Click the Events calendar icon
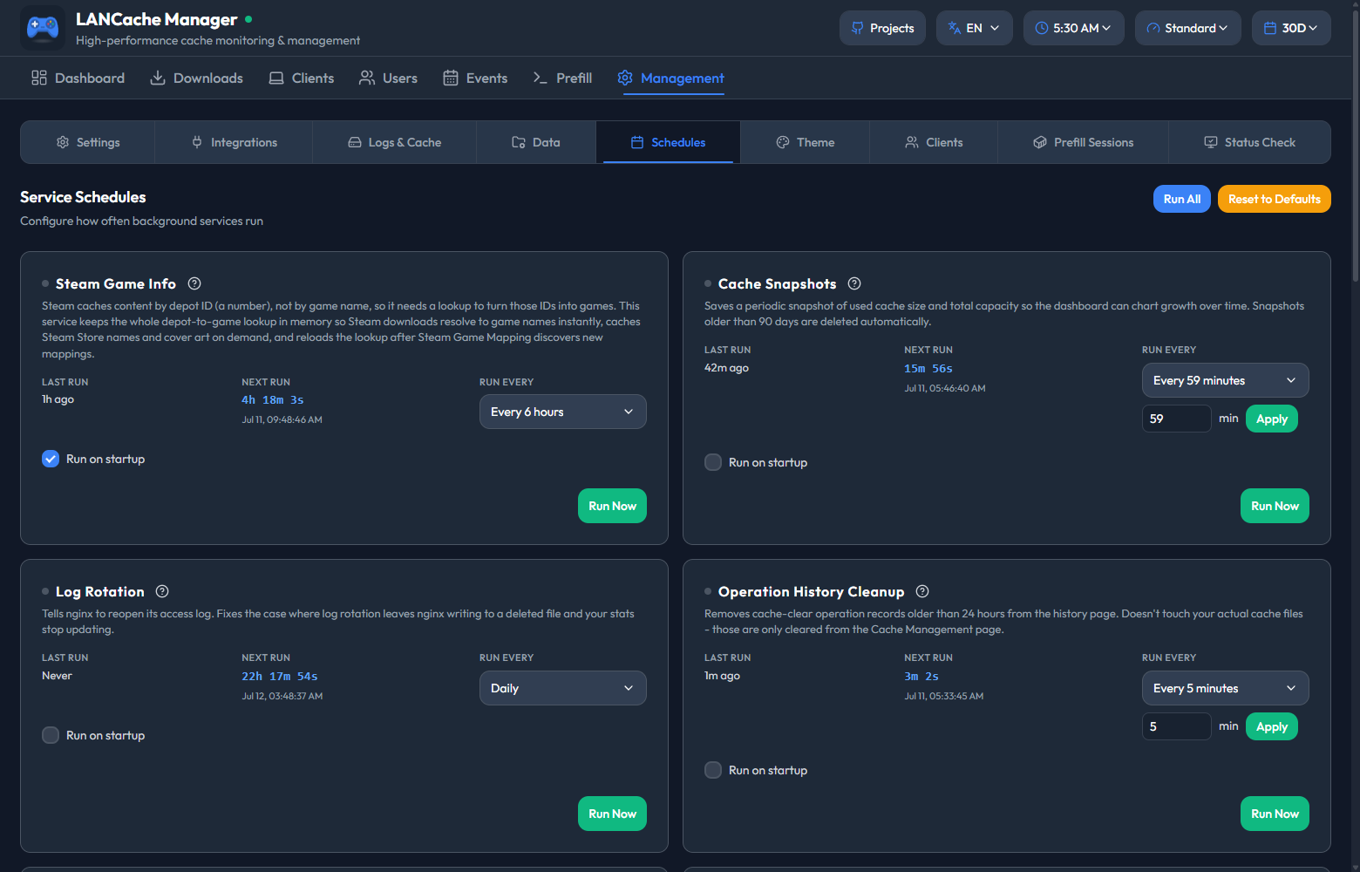Image resolution: width=1360 pixels, height=872 pixels. tap(451, 78)
